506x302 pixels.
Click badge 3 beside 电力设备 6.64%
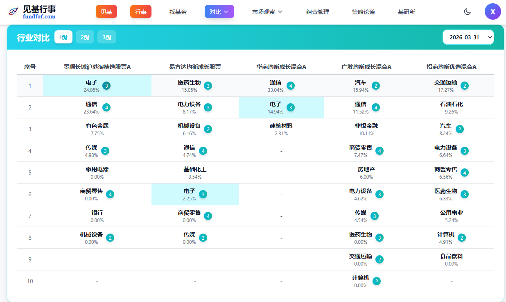tap(464, 151)
